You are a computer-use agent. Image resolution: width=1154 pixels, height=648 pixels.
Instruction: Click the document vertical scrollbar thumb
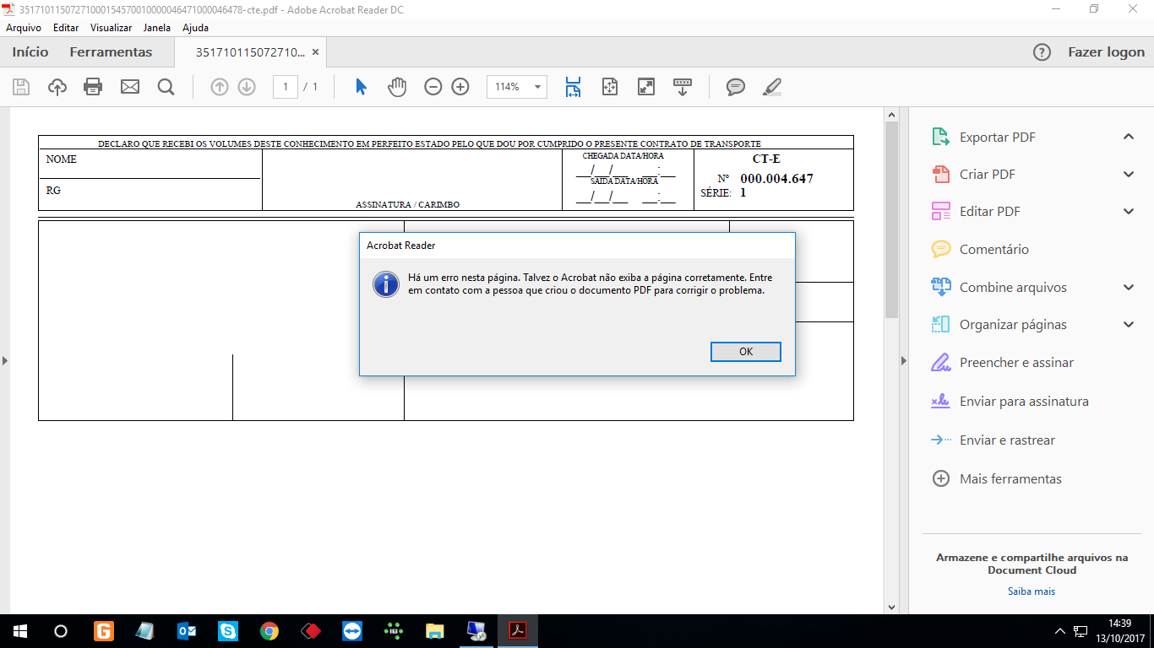click(x=891, y=219)
